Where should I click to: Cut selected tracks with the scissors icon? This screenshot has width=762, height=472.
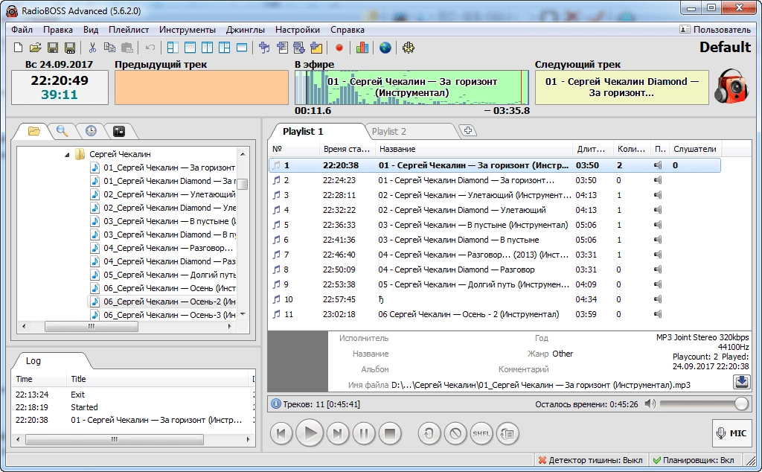tap(92, 48)
